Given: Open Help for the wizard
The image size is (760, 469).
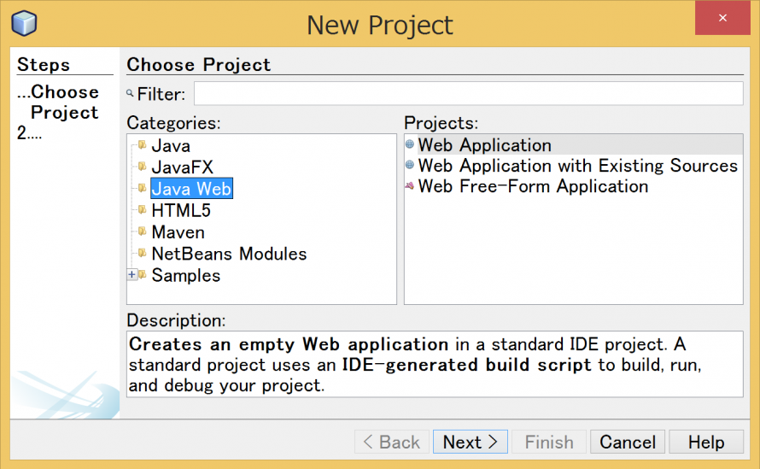Looking at the screenshot, I should (705, 442).
